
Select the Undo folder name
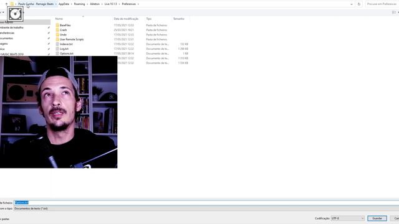pyautogui.click(x=63, y=35)
